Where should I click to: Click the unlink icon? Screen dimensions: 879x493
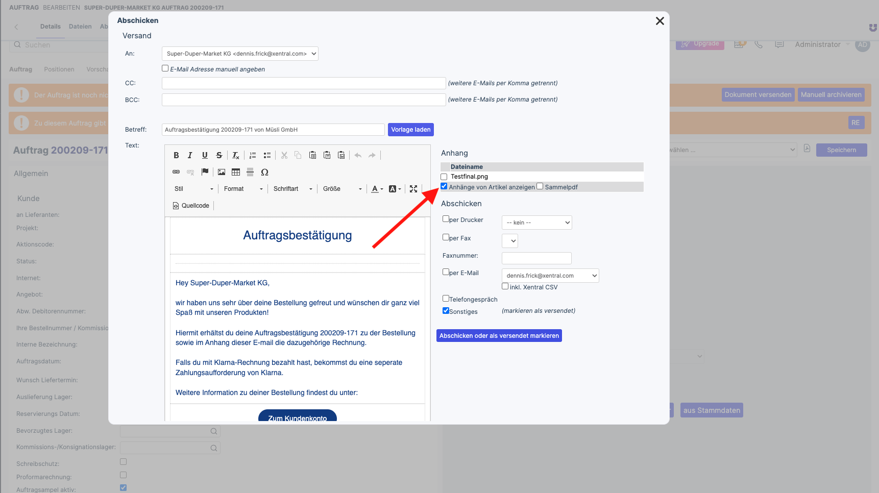(190, 172)
